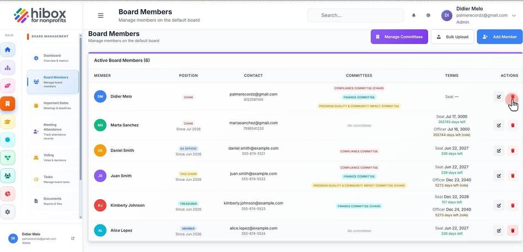Open external link icon beside bottom profile

click(73, 238)
